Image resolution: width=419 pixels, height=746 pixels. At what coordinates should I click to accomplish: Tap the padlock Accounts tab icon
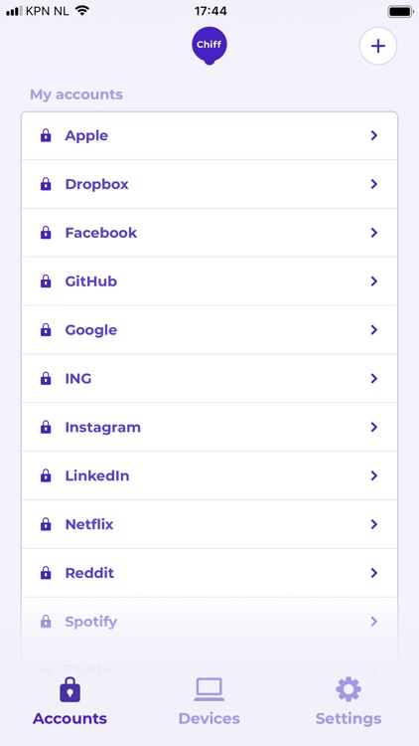coord(70,689)
